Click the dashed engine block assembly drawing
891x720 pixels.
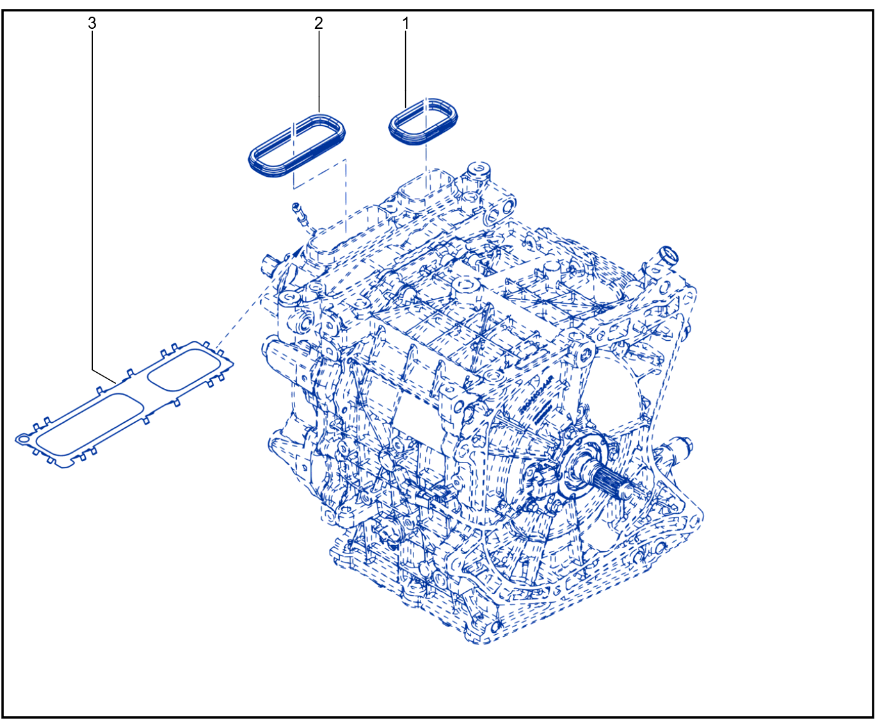[x=481, y=403]
